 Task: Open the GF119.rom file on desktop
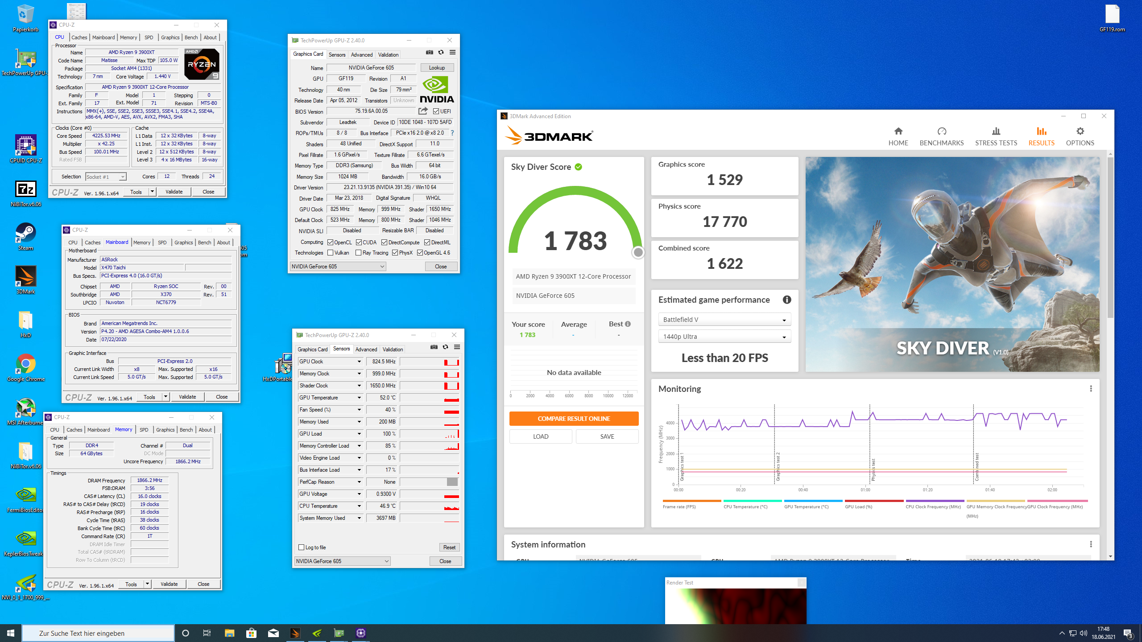coord(1112,18)
